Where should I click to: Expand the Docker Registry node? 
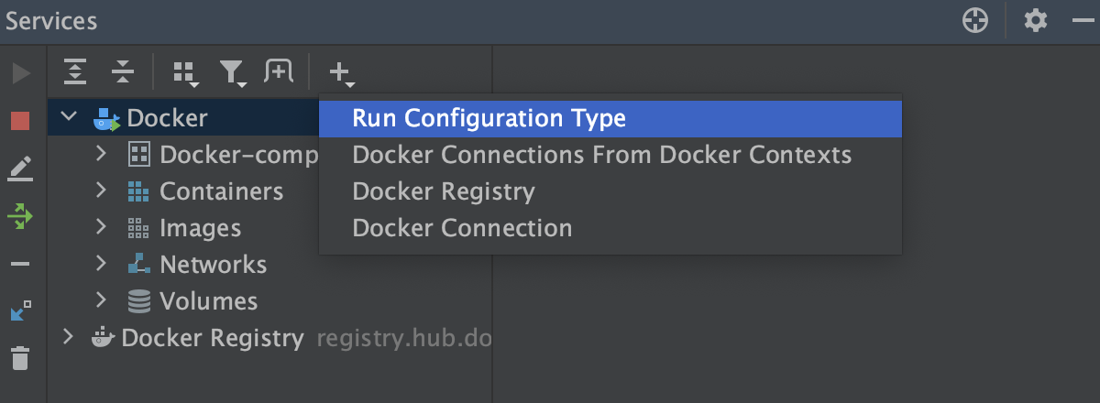pos(68,337)
